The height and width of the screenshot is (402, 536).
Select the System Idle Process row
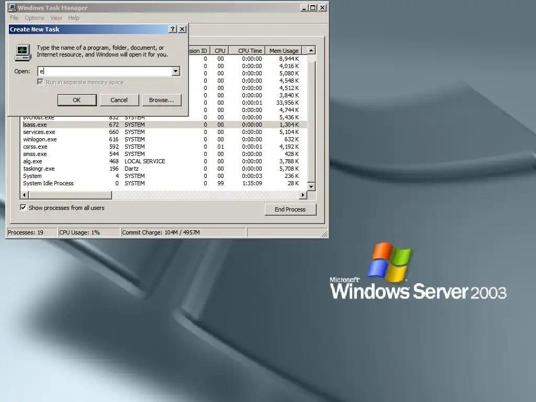(x=164, y=183)
